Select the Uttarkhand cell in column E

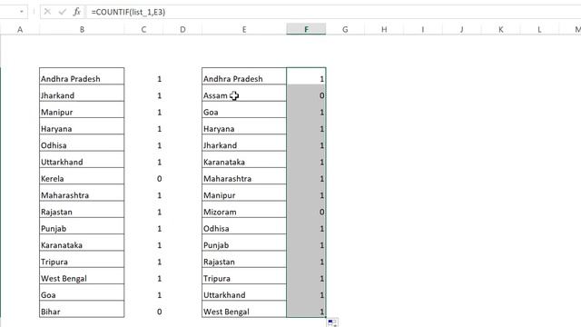click(x=244, y=292)
